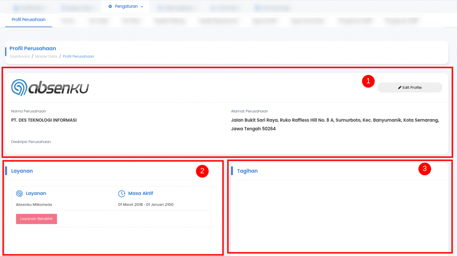
Task: Click the Tagihan section heading
Action: click(x=247, y=171)
